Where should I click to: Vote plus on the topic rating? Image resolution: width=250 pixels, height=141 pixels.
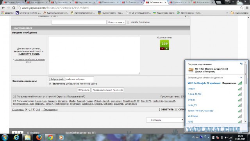pos(167,49)
